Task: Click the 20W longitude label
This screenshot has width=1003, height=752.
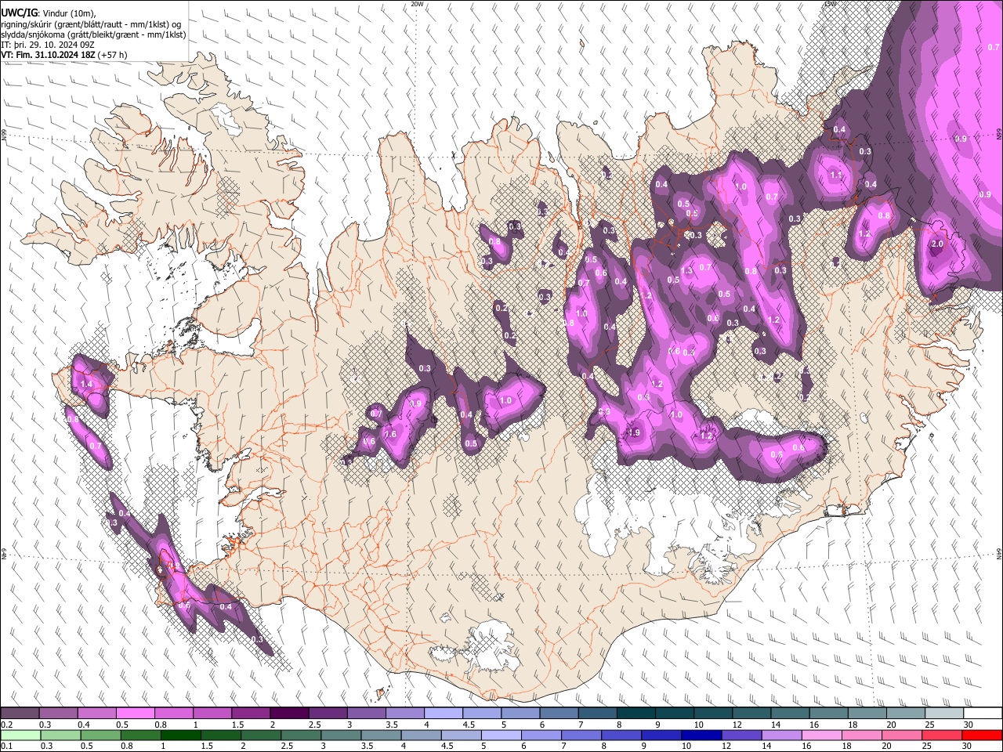Action: click(417, 4)
